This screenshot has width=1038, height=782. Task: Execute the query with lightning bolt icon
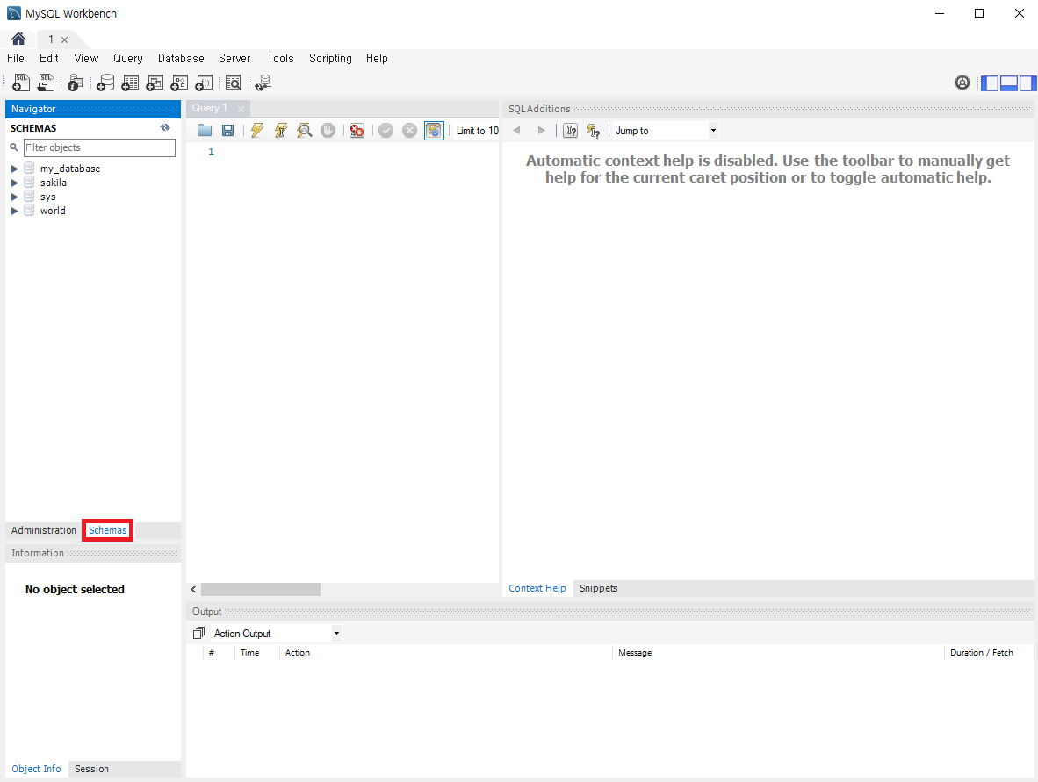point(257,130)
